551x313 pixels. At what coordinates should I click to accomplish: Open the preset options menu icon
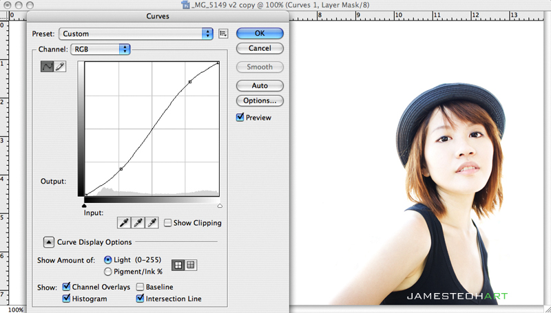[223, 34]
